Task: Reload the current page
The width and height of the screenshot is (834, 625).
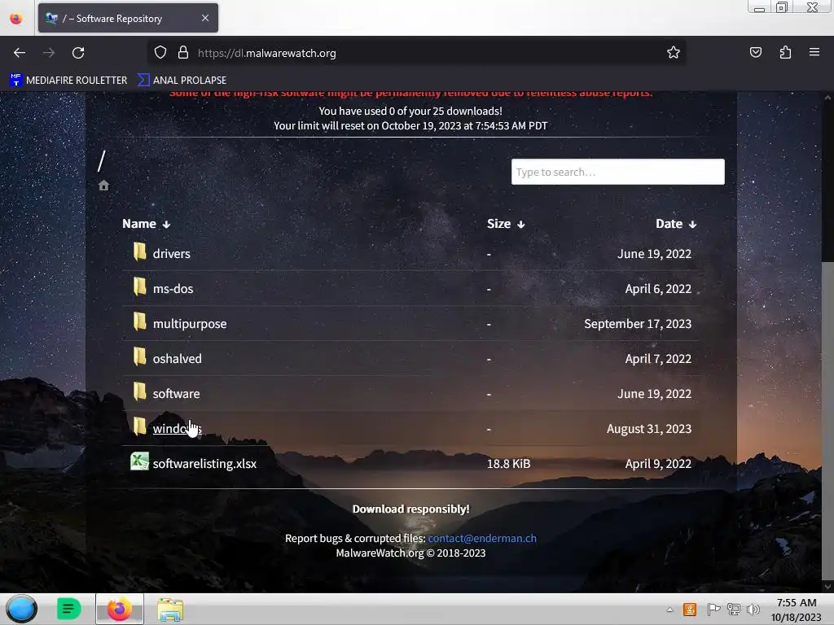Action: [78, 53]
